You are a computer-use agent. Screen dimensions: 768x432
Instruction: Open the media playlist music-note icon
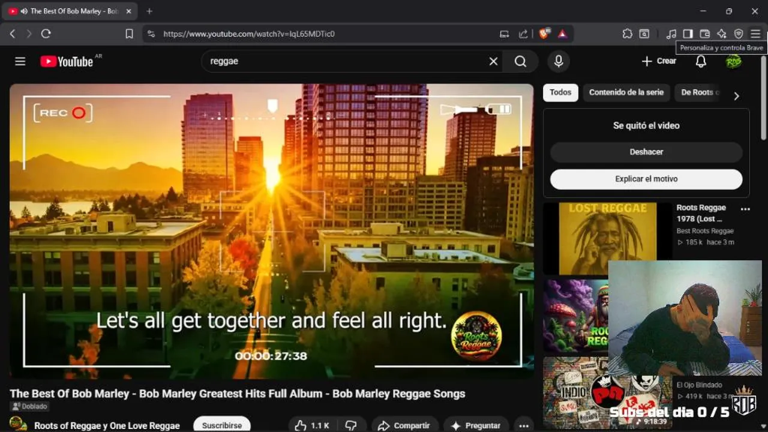click(671, 34)
